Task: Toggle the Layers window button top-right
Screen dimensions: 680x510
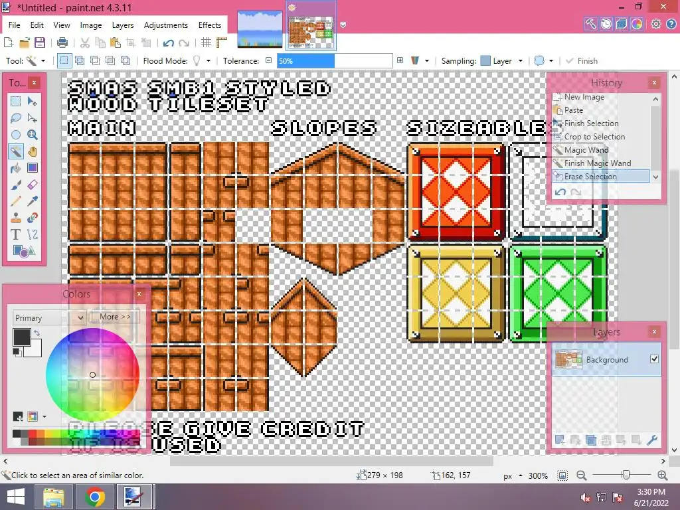Action: 622,24
